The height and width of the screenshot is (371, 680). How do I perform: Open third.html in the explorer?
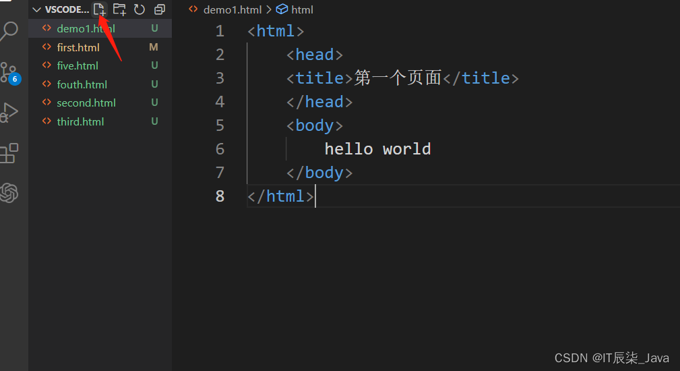(100, 121)
